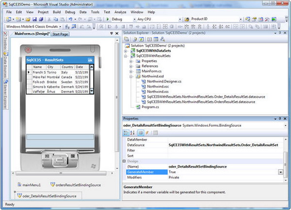
Task: Open the Any CPU platform dropdown
Action: click(x=179, y=19)
